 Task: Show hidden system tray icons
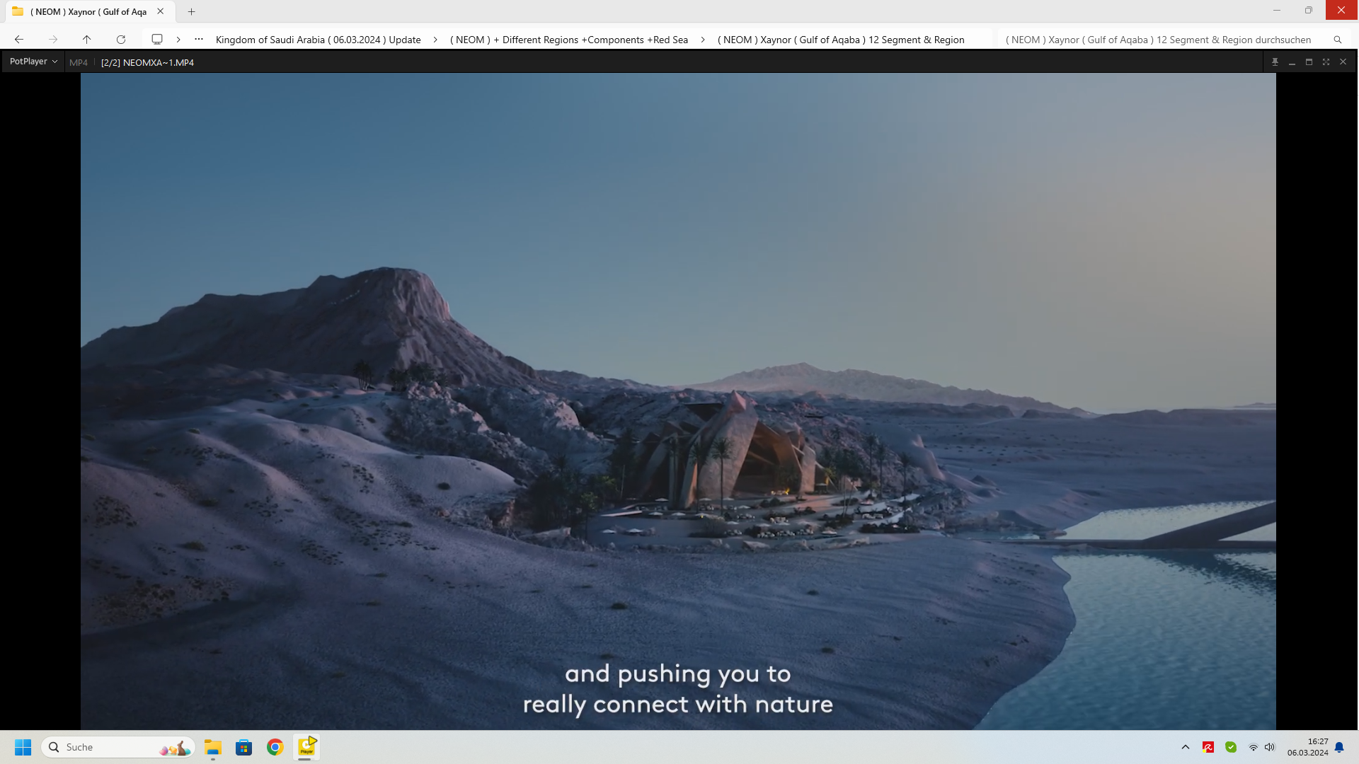[x=1186, y=747]
